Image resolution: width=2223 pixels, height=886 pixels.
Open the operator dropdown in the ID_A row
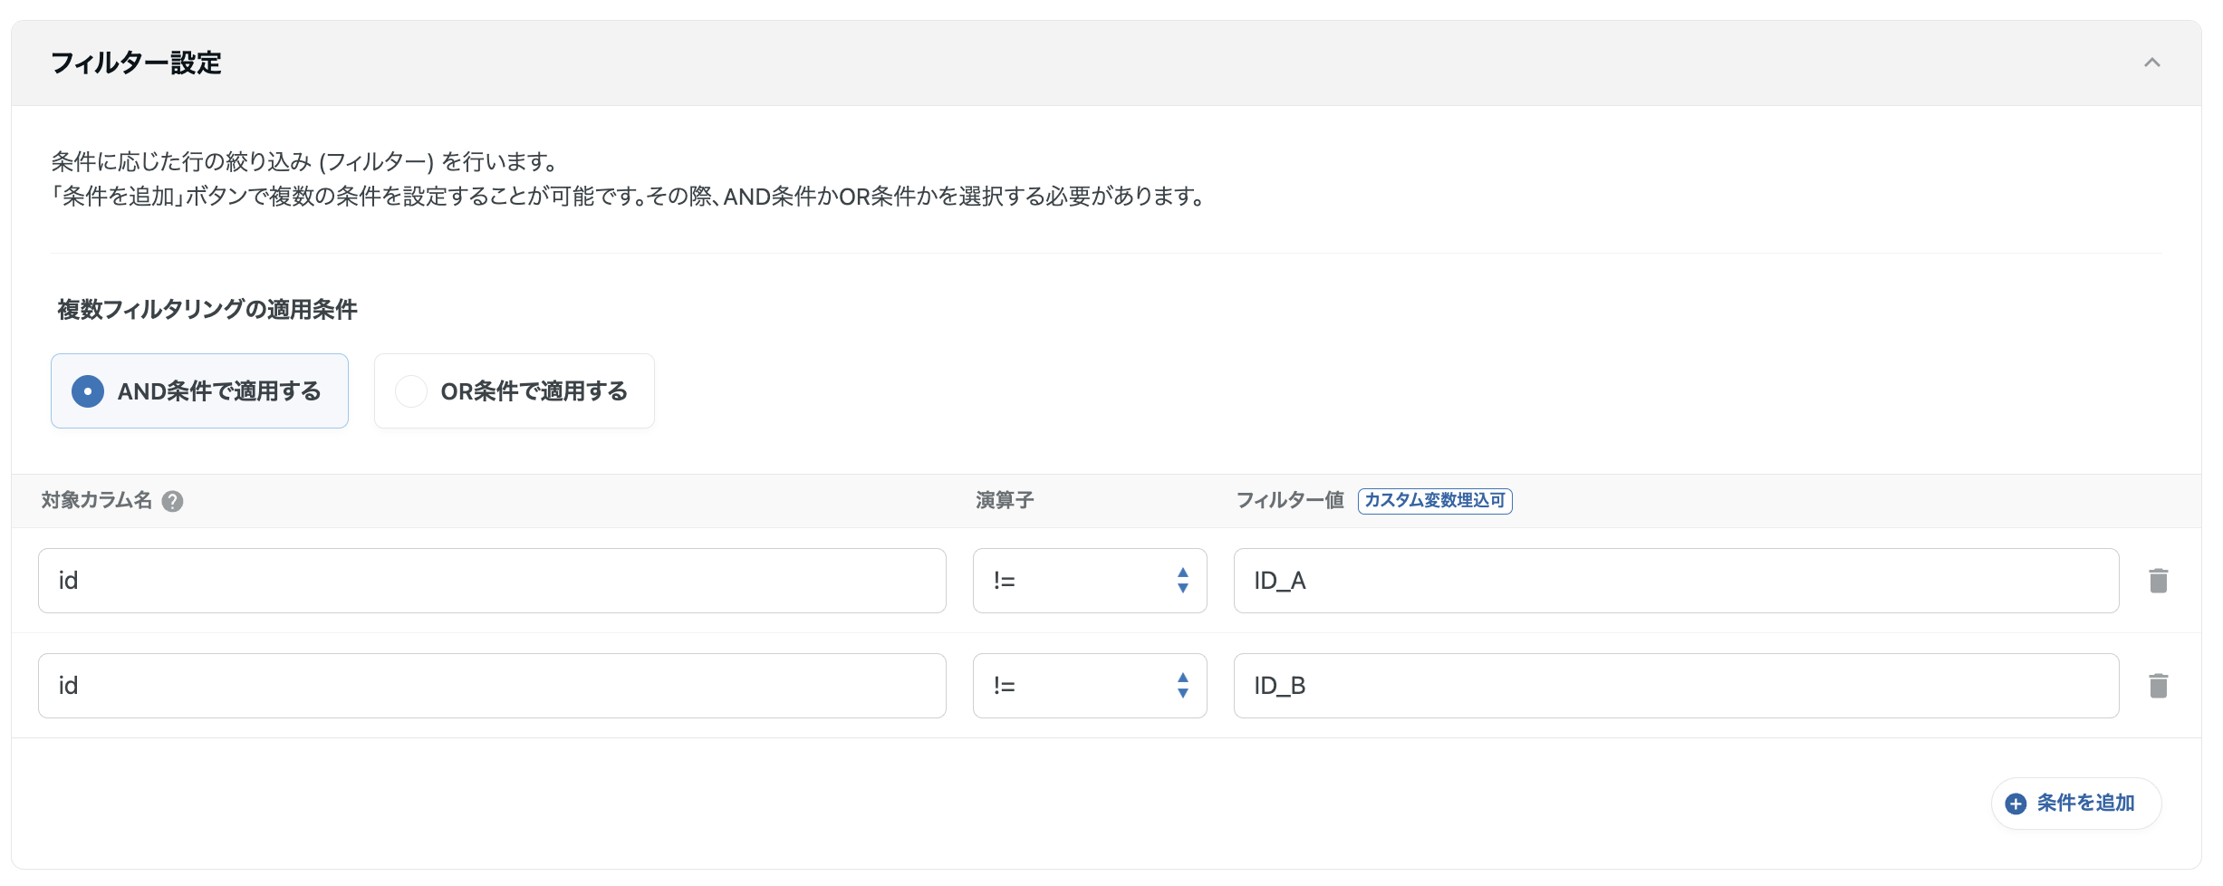[1090, 581]
